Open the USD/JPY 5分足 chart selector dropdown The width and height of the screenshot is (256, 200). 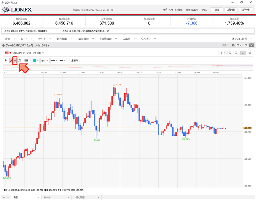[24, 53]
